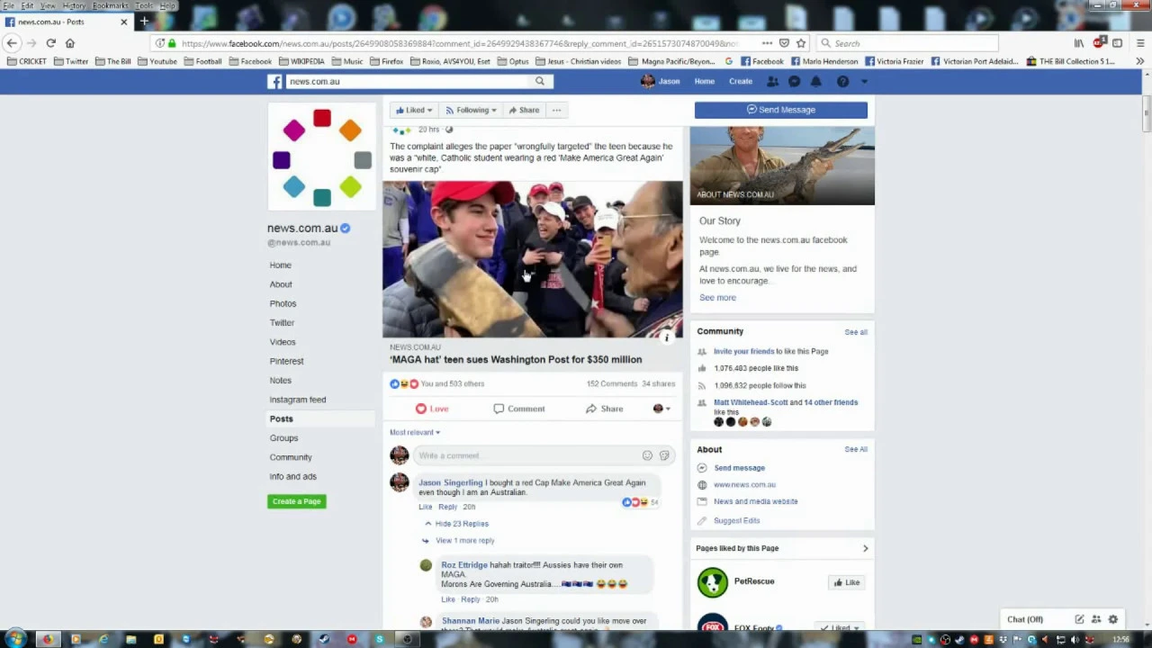Click the Firefox address bar URL
1152x648 pixels.
tap(459, 43)
